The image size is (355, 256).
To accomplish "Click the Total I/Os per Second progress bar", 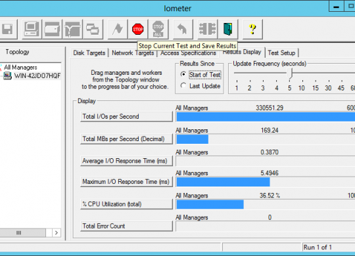I will (x=266, y=117).
